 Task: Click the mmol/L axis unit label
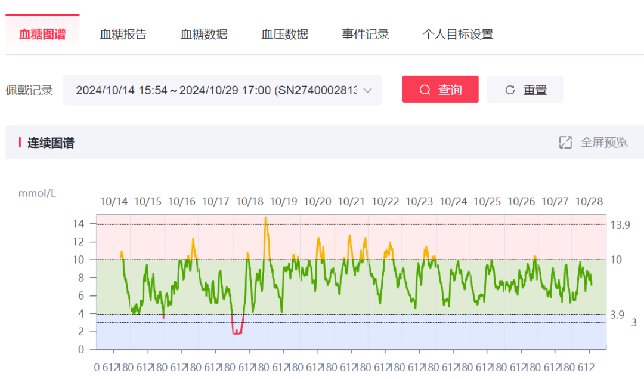(x=36, y=193)
